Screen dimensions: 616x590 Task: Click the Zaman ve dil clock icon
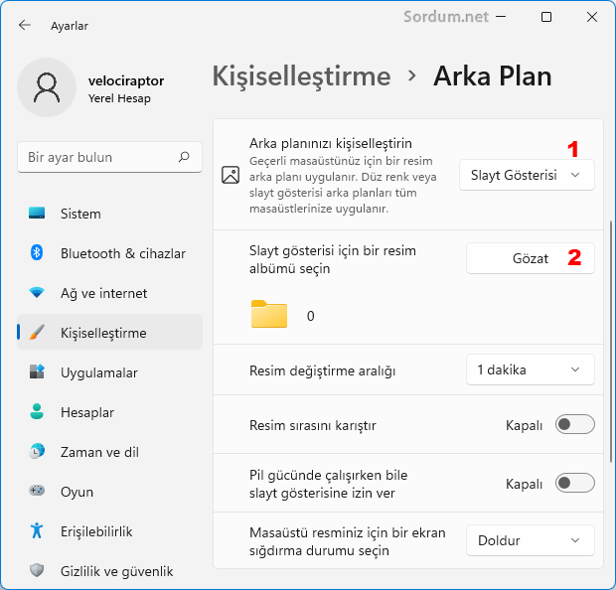(38, 452)
